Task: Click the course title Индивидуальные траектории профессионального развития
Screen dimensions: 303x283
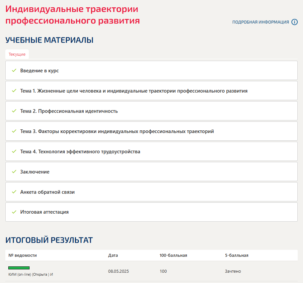Action: pos(72,15)
